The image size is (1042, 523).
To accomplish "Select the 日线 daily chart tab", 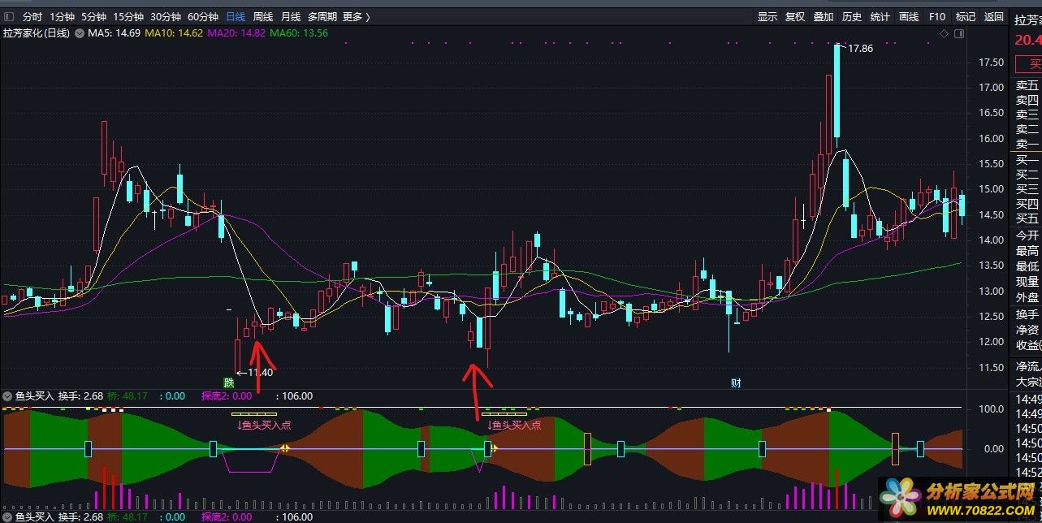I will 236,16.
